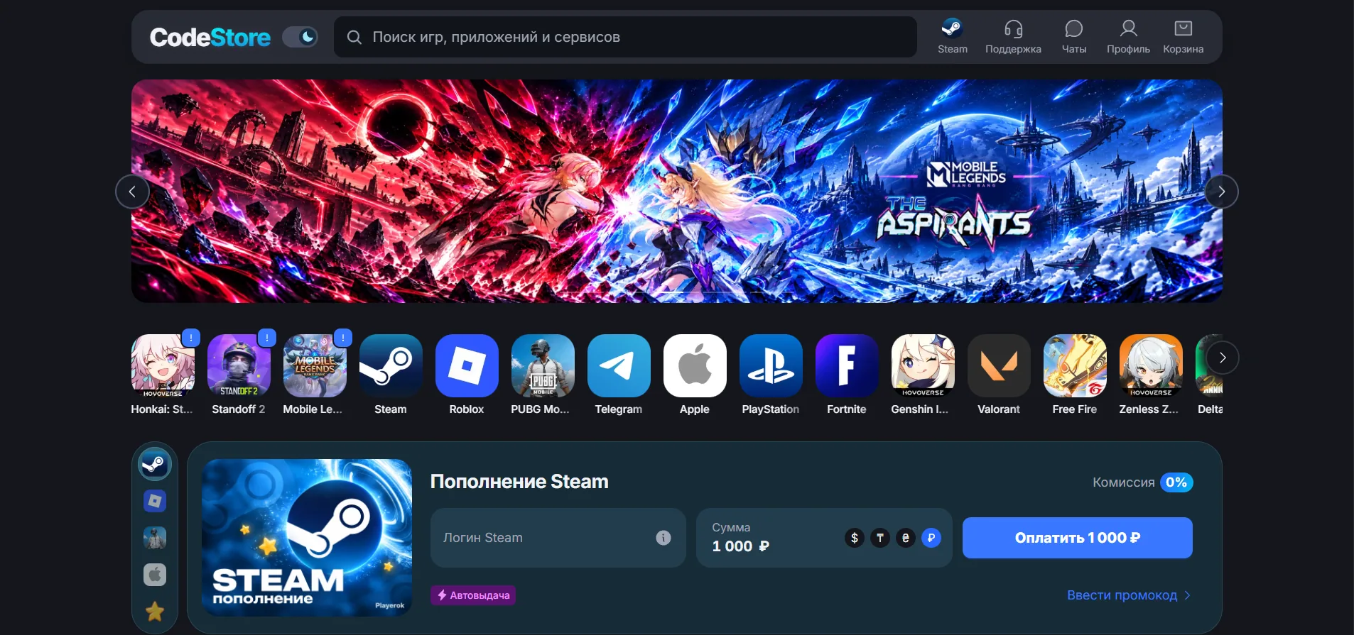Toggle the dark mode switch
Screen dimensions: 1354x635
[x=300, y=37]
